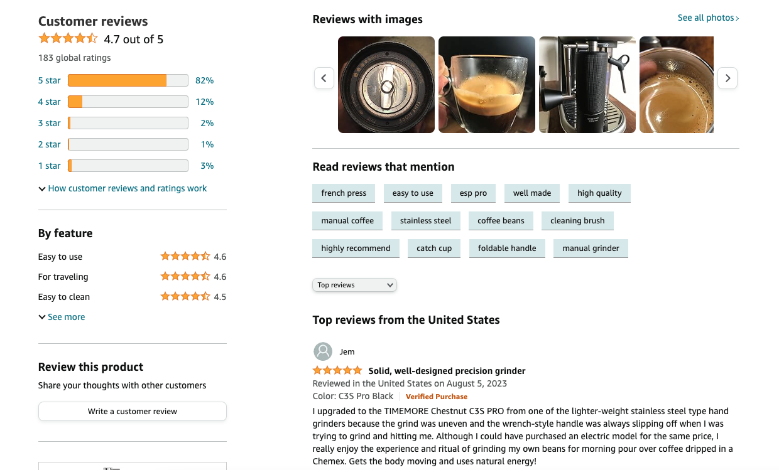Click Jem's reviewer profile avatar

pos(323,351)
